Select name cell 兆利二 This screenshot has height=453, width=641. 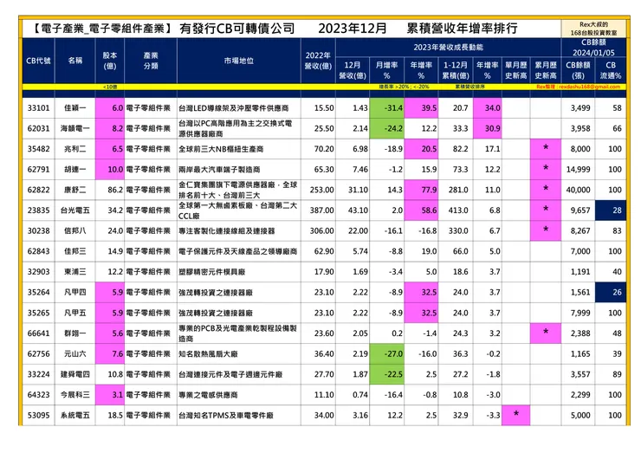(x=75, y=149)
